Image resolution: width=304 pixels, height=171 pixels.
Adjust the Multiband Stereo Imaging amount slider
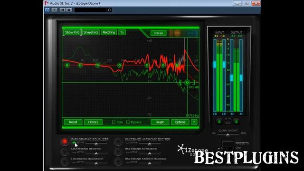(x=150, y=163)
